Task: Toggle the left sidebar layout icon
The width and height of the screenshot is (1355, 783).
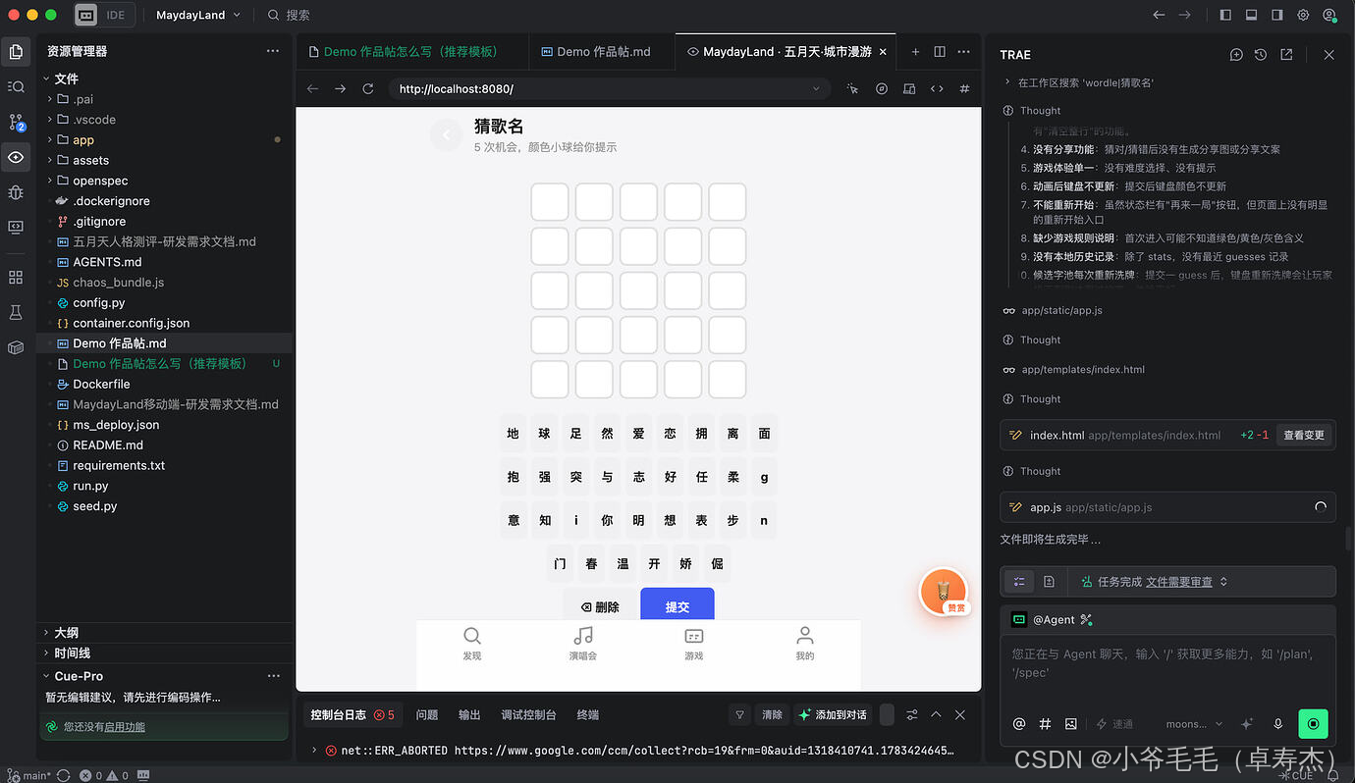Action: coord(1225,15)
